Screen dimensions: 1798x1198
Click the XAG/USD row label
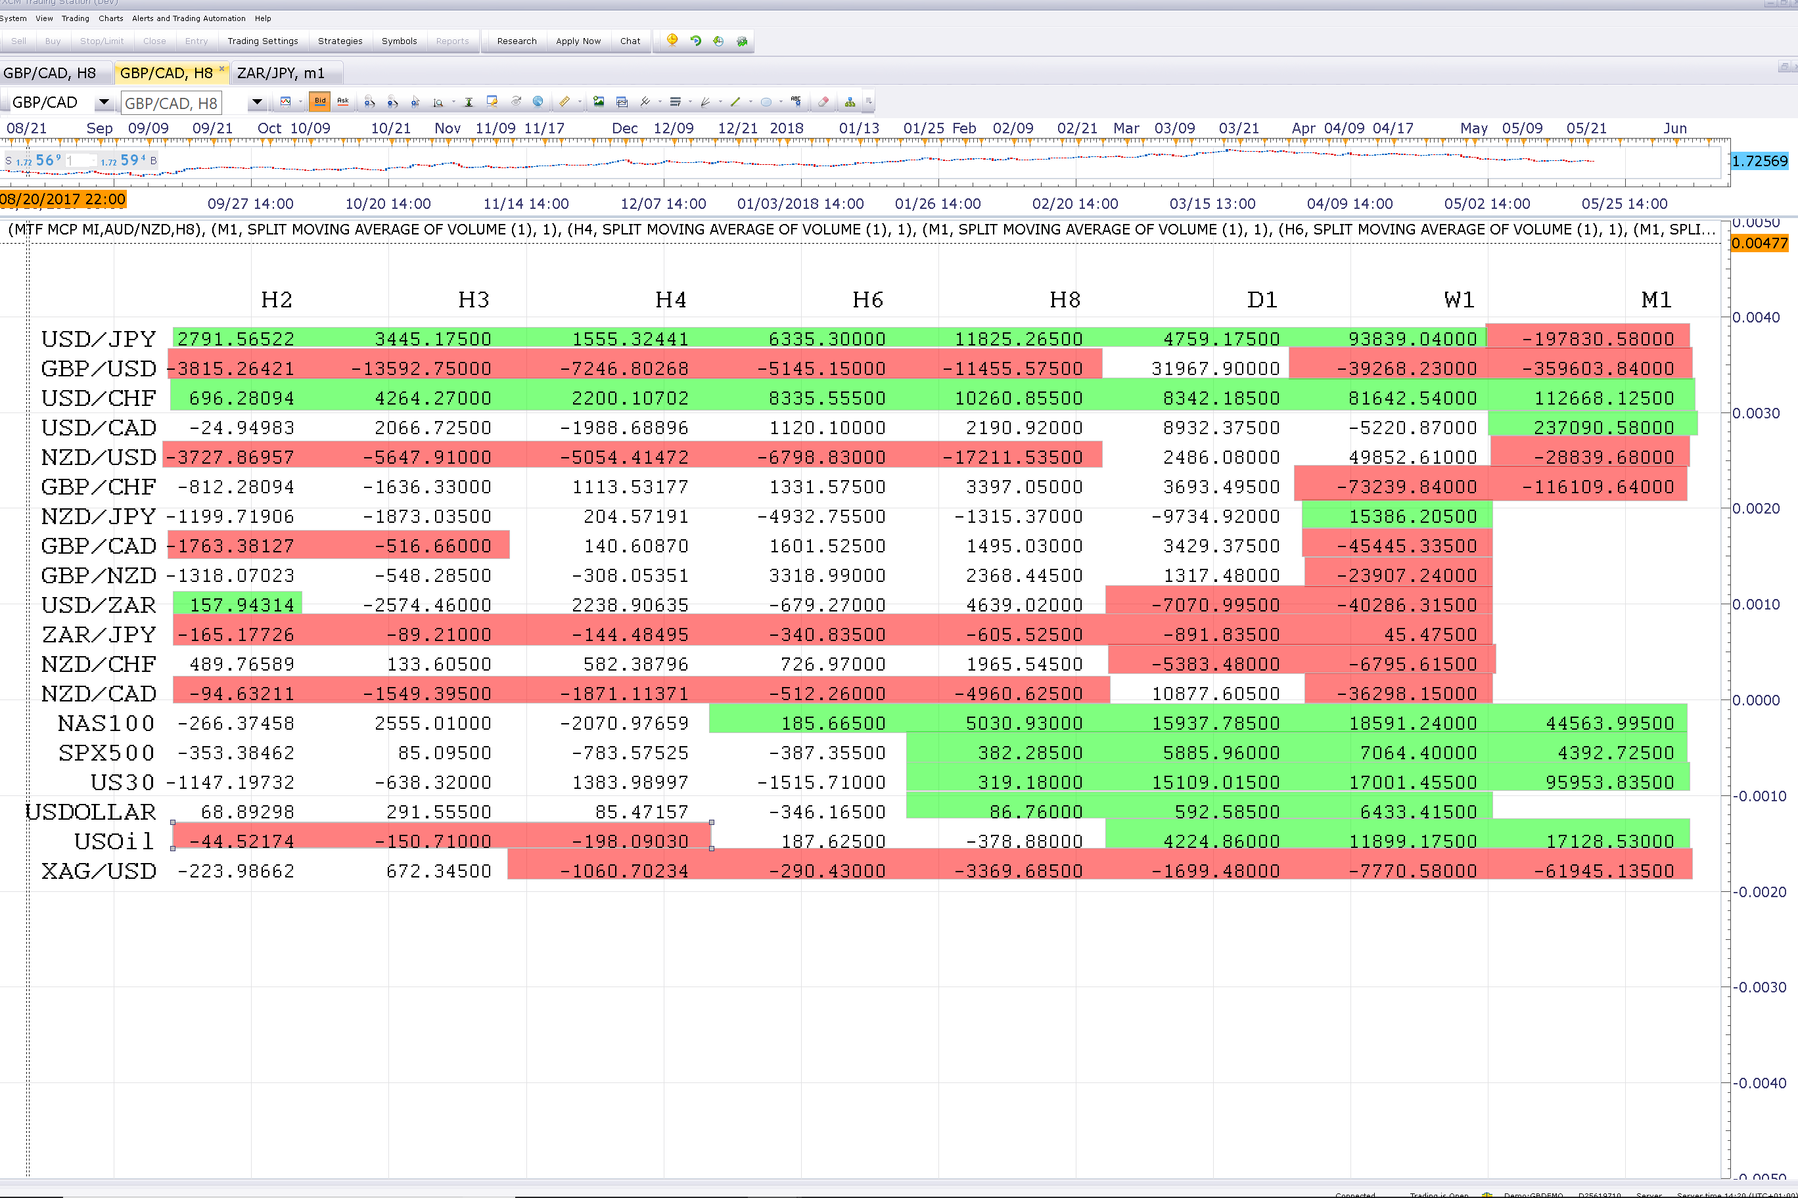tap(99, 871)
